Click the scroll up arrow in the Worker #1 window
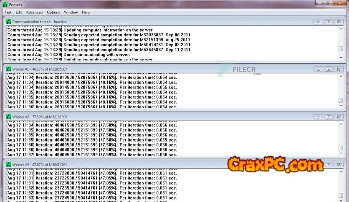Viewport: 349px width, 202px height. [x=341, y=76]
